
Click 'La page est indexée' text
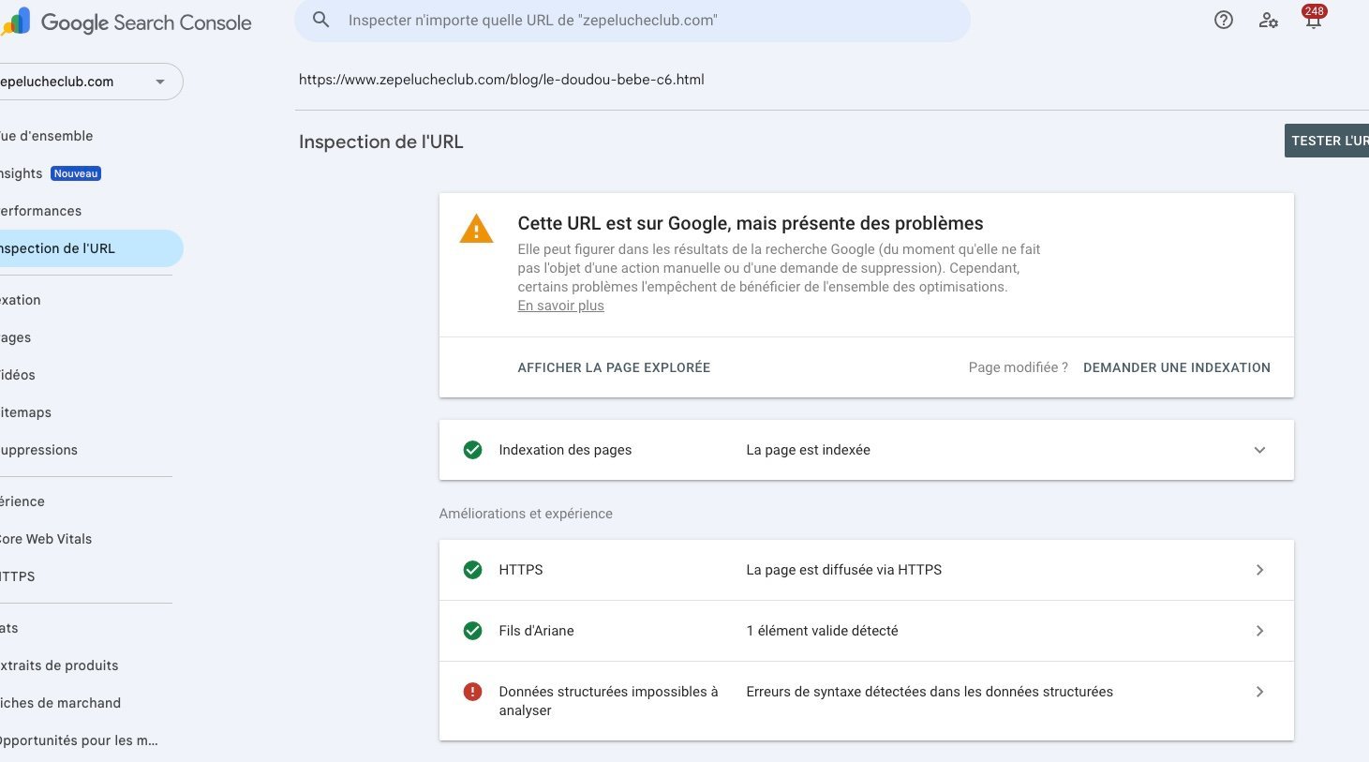pos(808,450)
